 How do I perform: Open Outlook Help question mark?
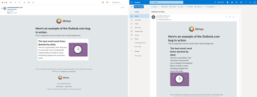click(x=245, y=2)
